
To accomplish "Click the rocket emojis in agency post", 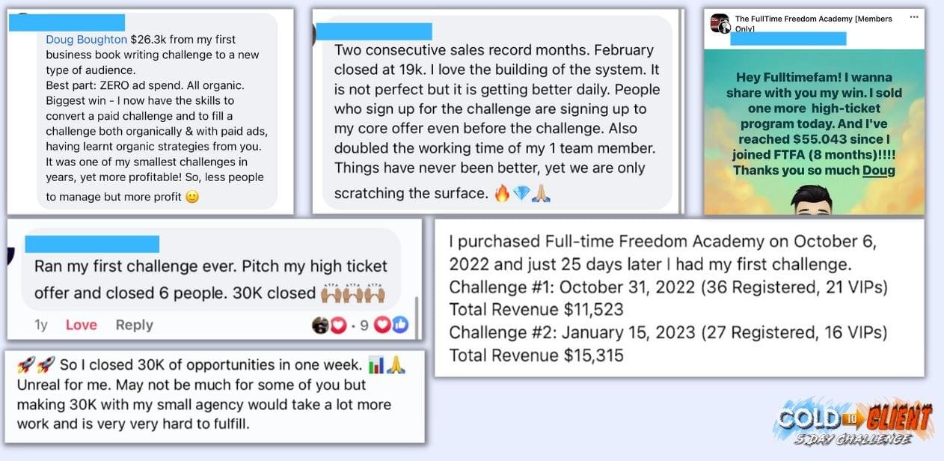I will (x=36, y=365).
